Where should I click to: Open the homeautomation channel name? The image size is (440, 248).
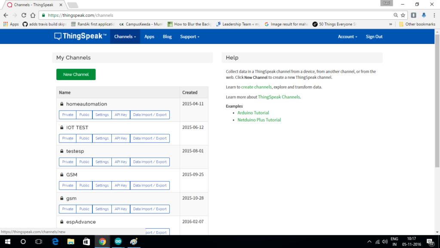point(86,104)
